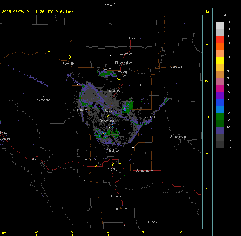Image resolution: width=241 pixels, height=236 pixels.
Task: Click the Blackfalds city label
Action: coord(123,63)
